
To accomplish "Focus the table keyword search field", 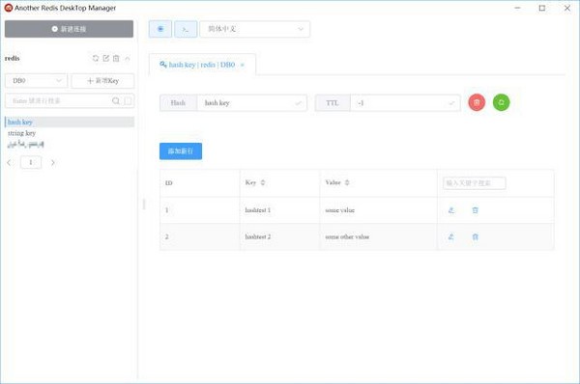I will coord(475,183).
